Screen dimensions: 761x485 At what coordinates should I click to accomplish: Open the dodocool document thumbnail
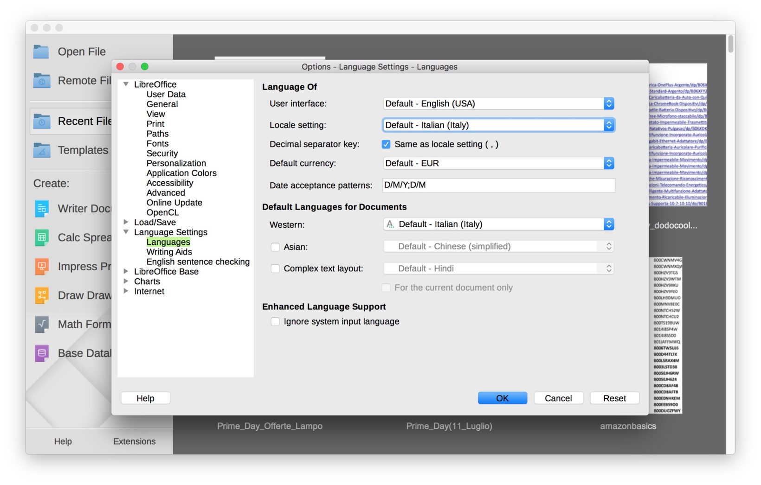(677, 135)
